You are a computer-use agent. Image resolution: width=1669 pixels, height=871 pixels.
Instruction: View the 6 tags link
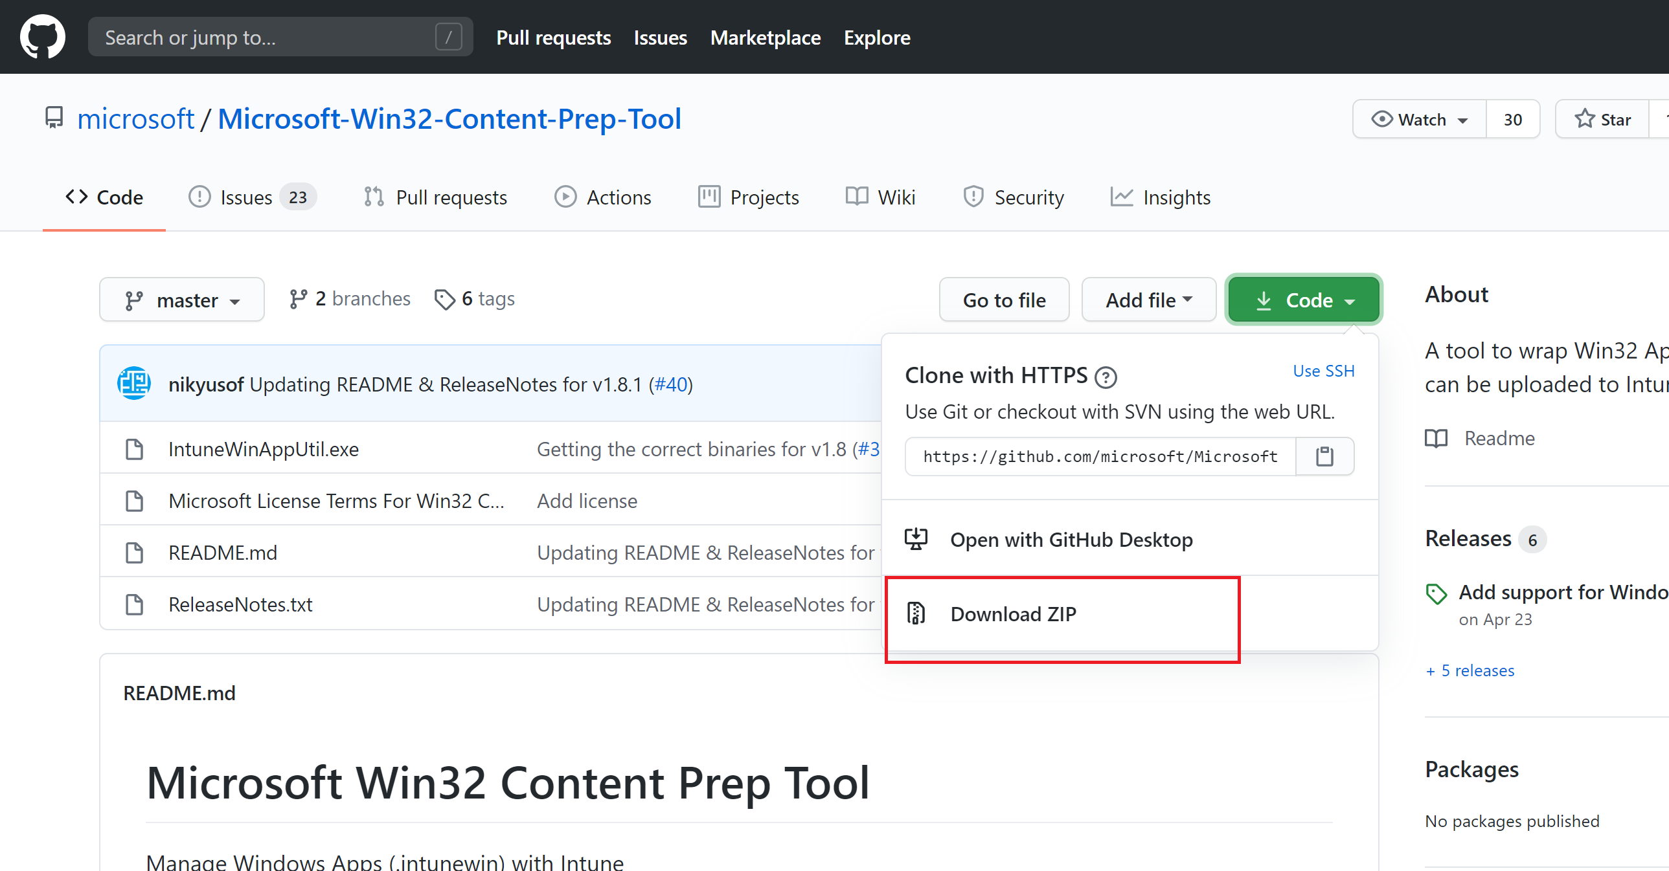pyautogui.click(x=474, y=298)
